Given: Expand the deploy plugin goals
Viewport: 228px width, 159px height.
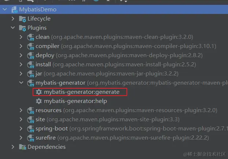Looking at the screenshot, I should [x=21, y=55].
